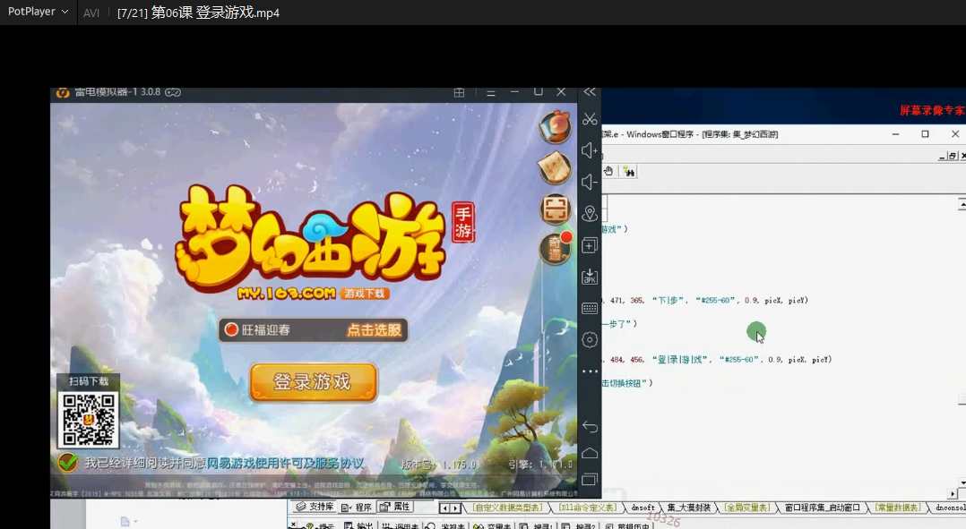Viewport: 966px width, 529px height.
Task: Open the 集_大漠封装 tab
Action: click(689, 508)
